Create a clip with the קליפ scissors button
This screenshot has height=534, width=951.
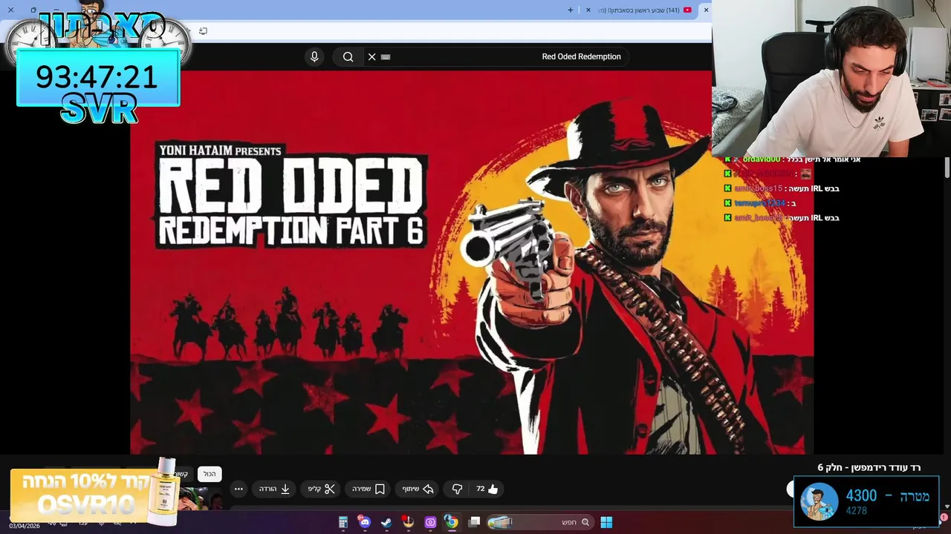321,489
